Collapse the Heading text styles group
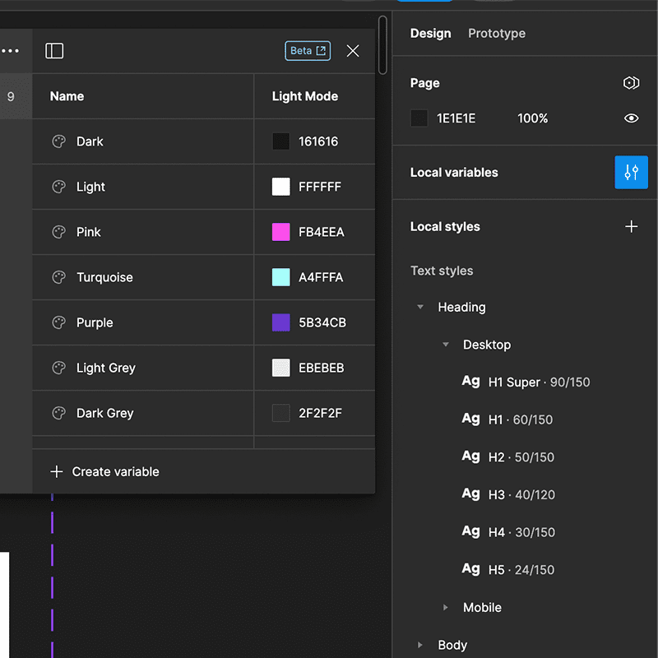658x658 pixels. [421, 307]
